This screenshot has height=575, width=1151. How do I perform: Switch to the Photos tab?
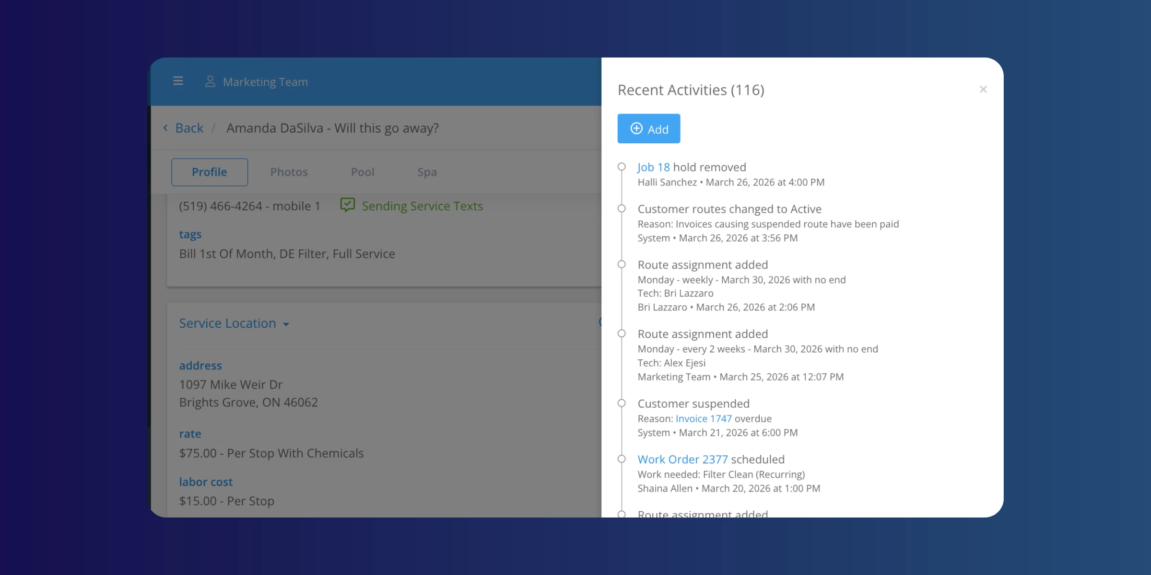pyautogui.click(x=289, y=172)
